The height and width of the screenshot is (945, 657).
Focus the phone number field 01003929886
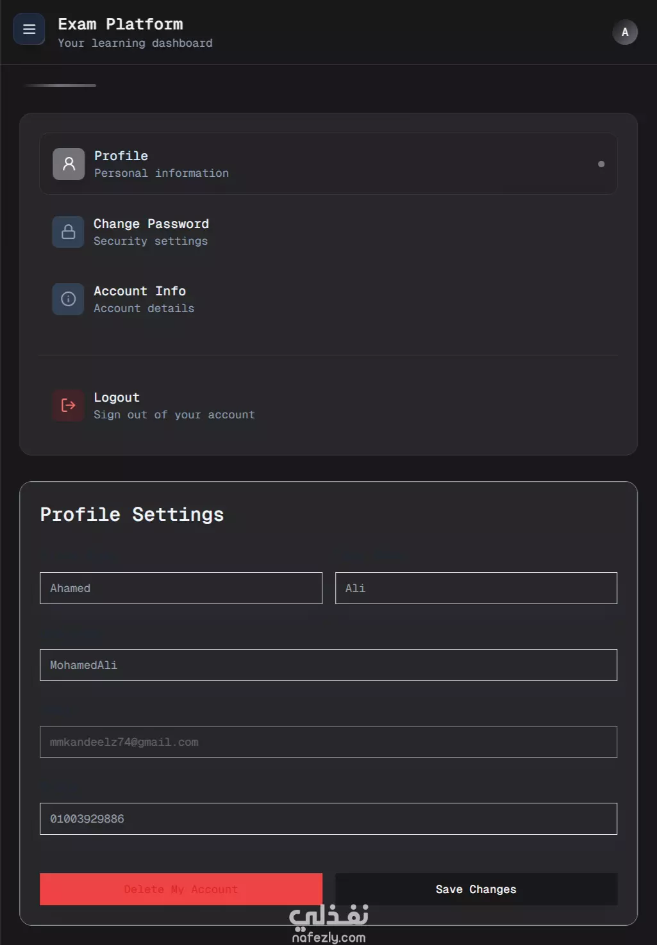click(328, 819)
